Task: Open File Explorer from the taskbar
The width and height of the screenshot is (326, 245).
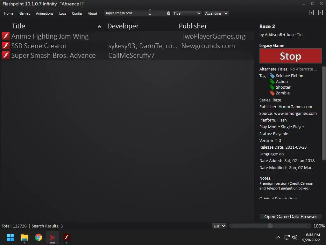Action: [24, 237]
